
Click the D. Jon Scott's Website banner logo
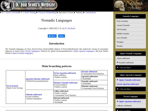tap(29, 5)
